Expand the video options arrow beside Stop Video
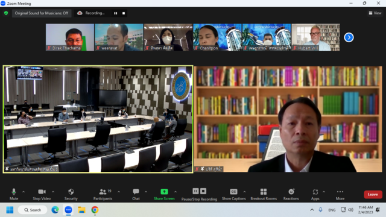Viewport: 386px width, 217px height. tap(53, 192)
